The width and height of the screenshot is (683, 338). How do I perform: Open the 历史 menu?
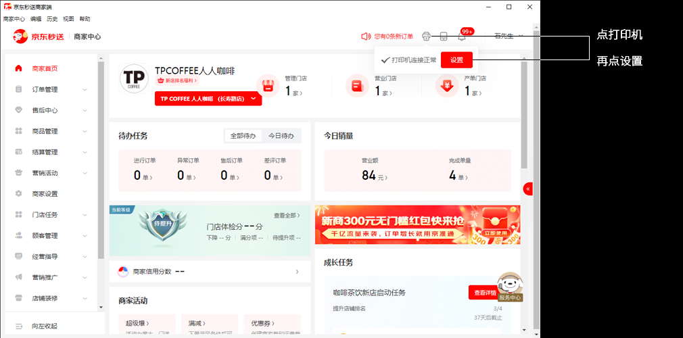(x=52, y=19)
